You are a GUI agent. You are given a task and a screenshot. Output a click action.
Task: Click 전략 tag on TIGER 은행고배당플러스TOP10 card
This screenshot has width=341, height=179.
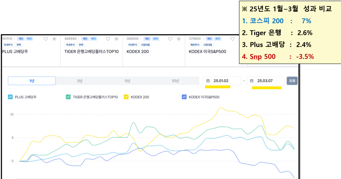pyautogui.click(x=81, y=45)
